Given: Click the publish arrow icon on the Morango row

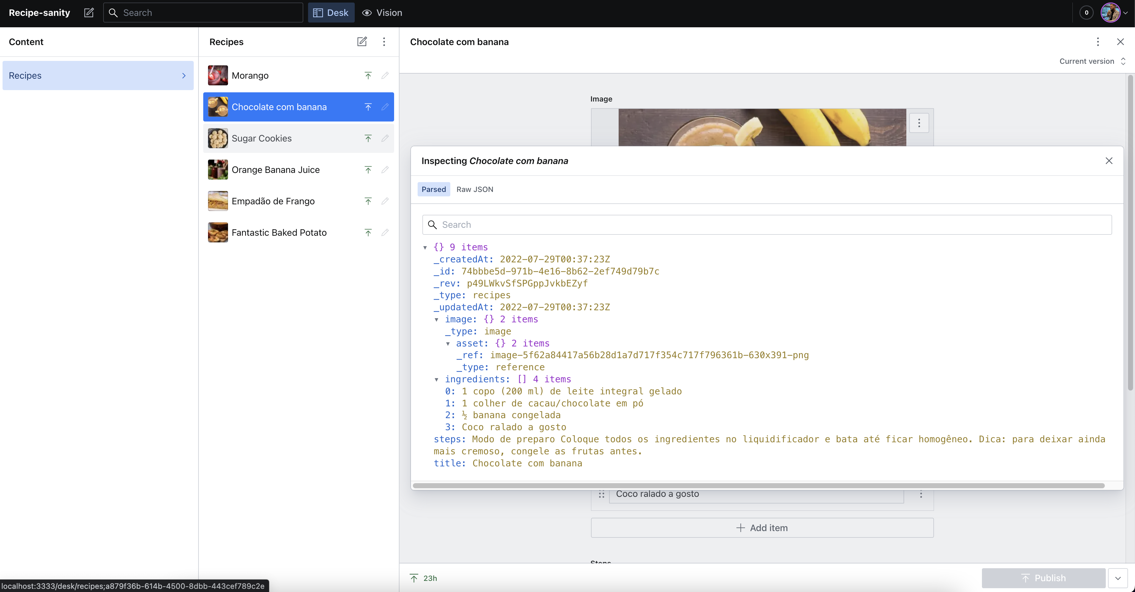Looking at the screenshot, I should pos(368,75).
